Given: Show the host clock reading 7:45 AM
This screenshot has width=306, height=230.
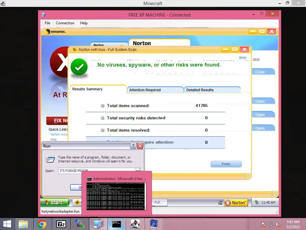Looking at the screenshot, I should click(293, 222).
